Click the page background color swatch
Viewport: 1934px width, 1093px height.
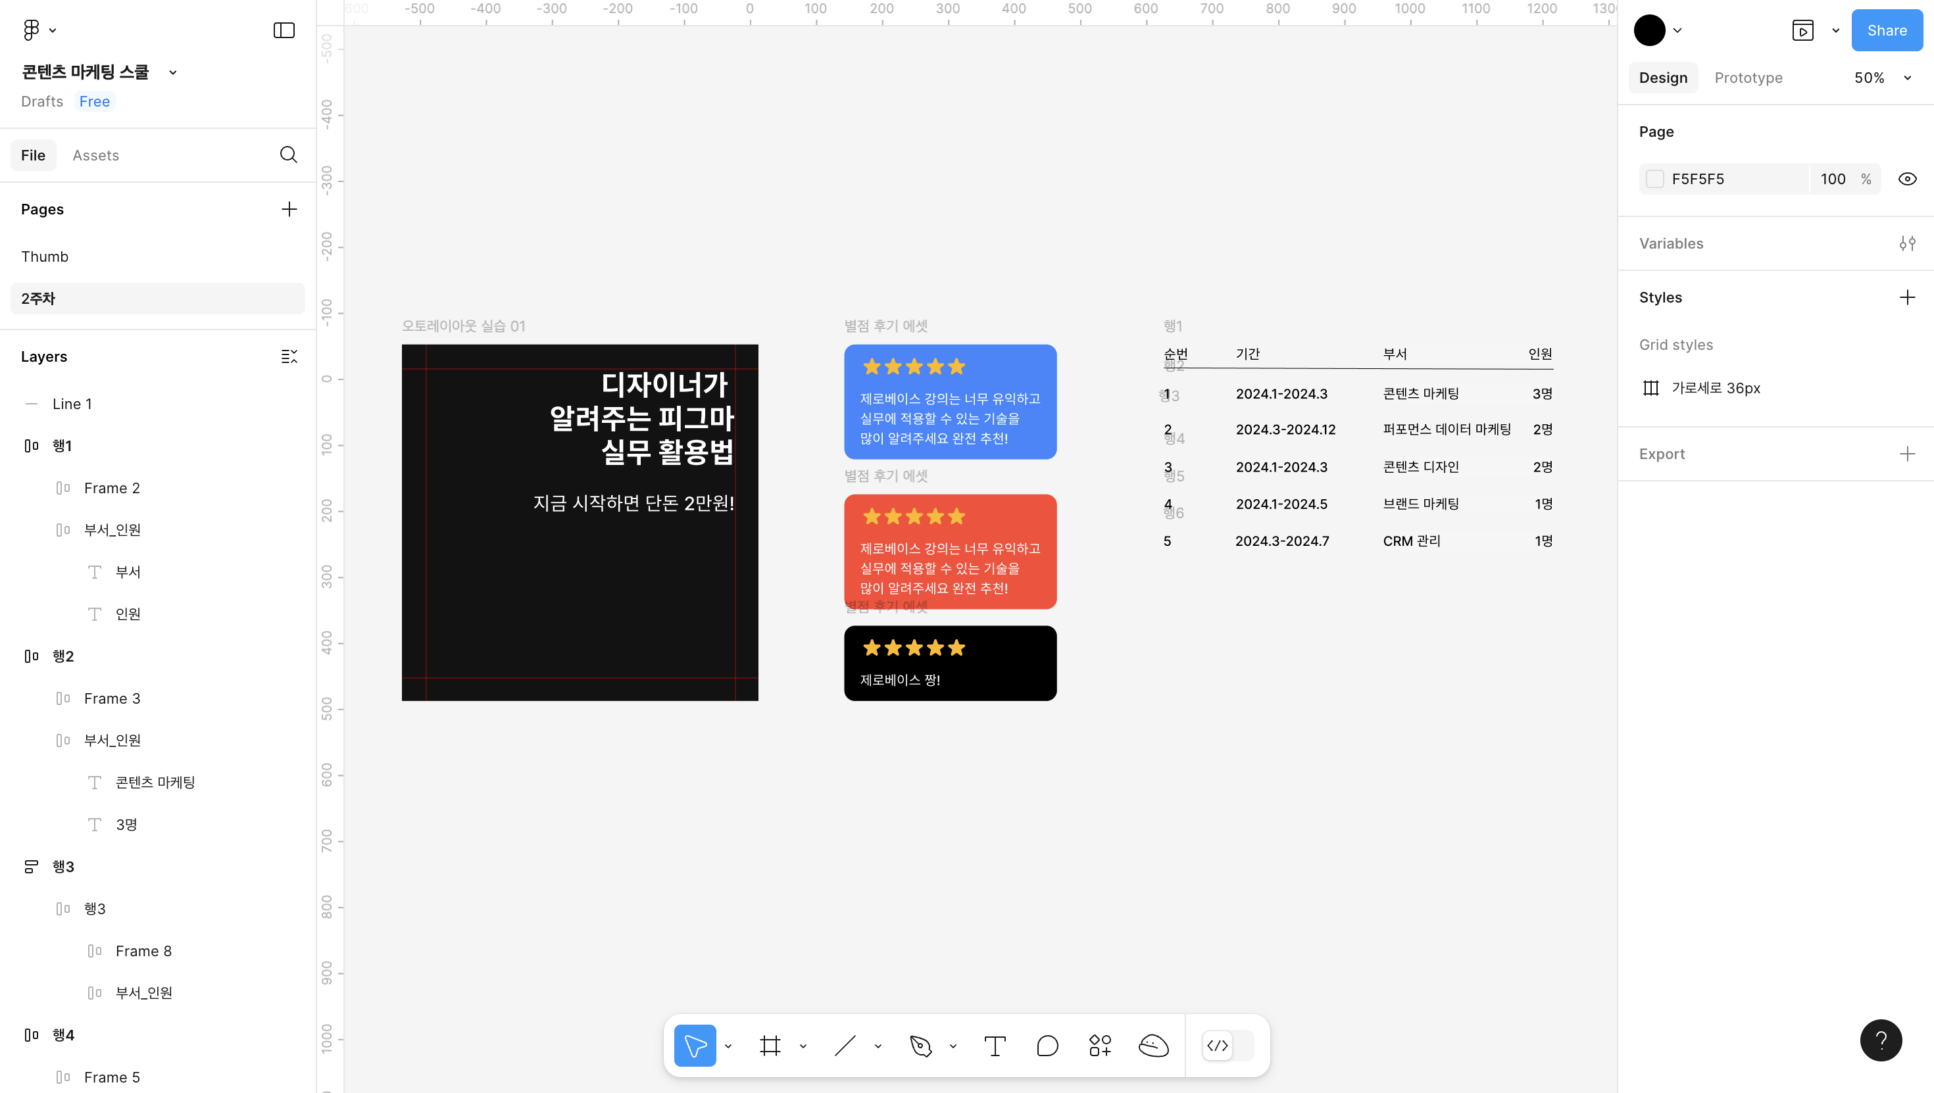coord(1654,179)
